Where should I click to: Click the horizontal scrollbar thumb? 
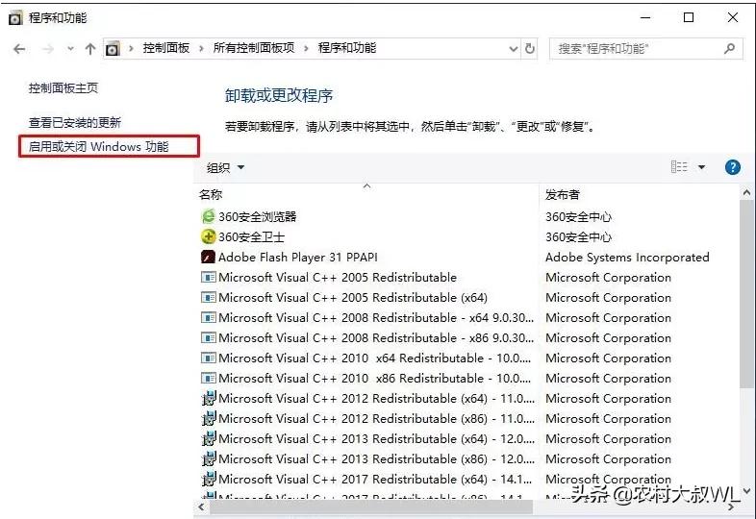click(x=371, y=507)
